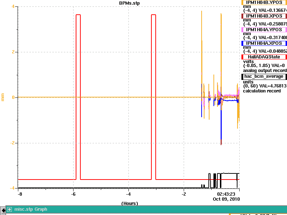The height and width of the screenshot is (215, 287).
Task: Click the 'calculation record' description text
Action: coord(262,91)
